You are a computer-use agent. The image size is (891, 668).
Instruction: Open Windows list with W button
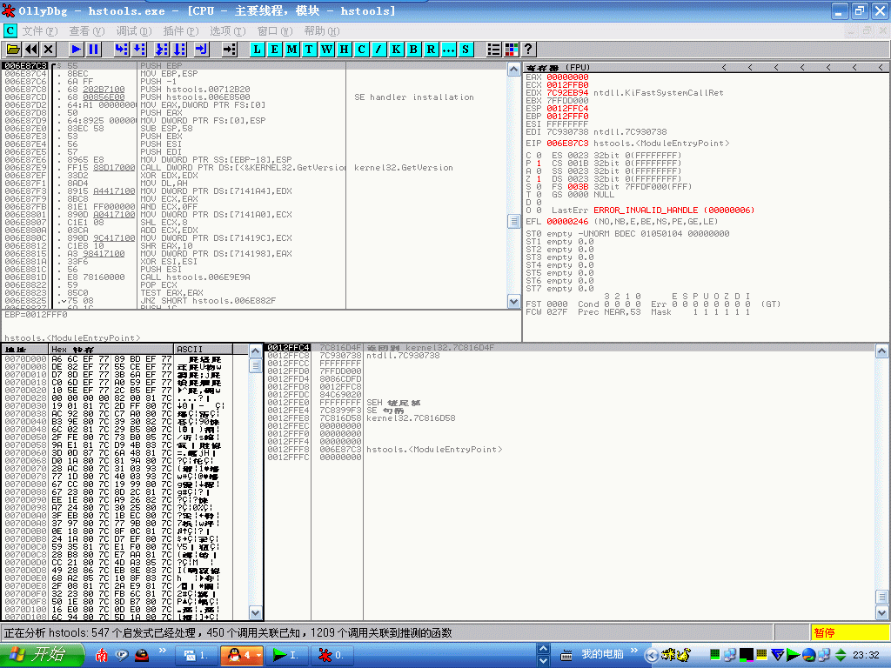click(327, 50)
